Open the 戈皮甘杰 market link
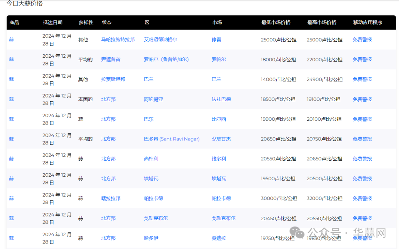The height and width of the screenshot is (249, 399). point(221,139)
